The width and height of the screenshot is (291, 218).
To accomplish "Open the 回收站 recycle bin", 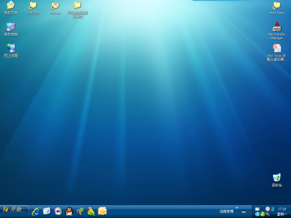I will tap(276, 178).
